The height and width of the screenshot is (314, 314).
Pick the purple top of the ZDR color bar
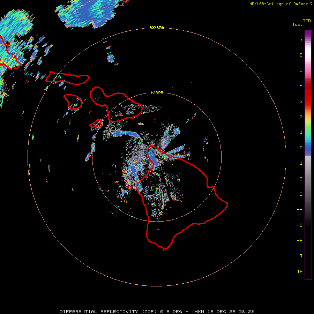(308, 35)
